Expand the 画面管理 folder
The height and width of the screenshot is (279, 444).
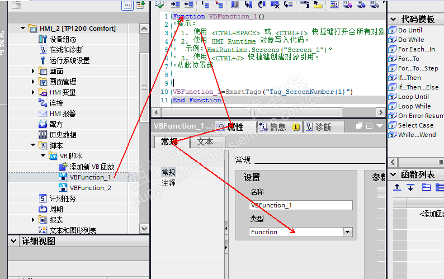coord(33,82)
